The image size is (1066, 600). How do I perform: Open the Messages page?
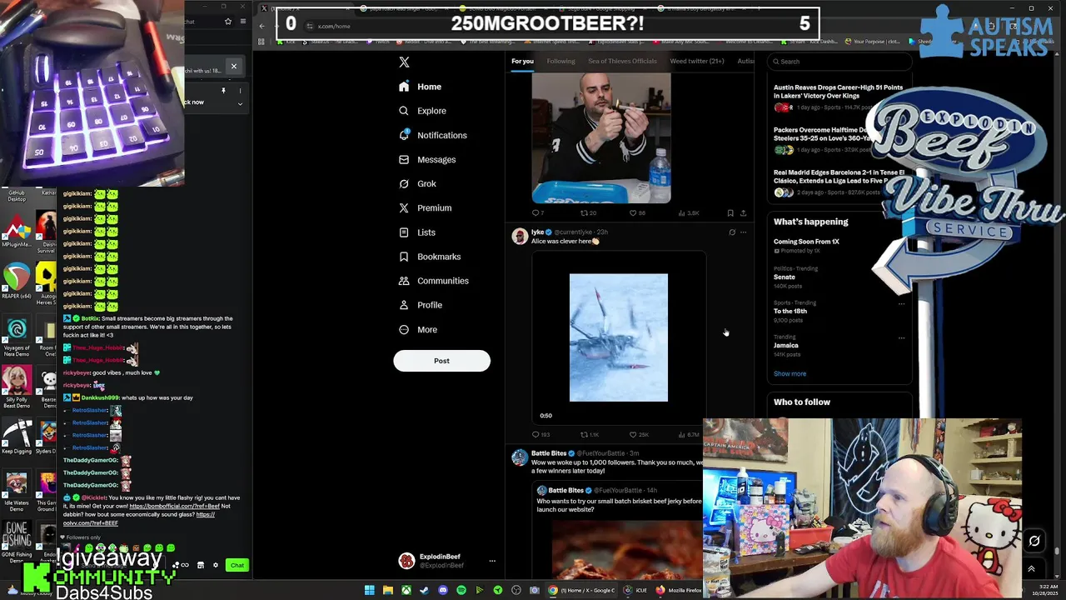[426, 159]
